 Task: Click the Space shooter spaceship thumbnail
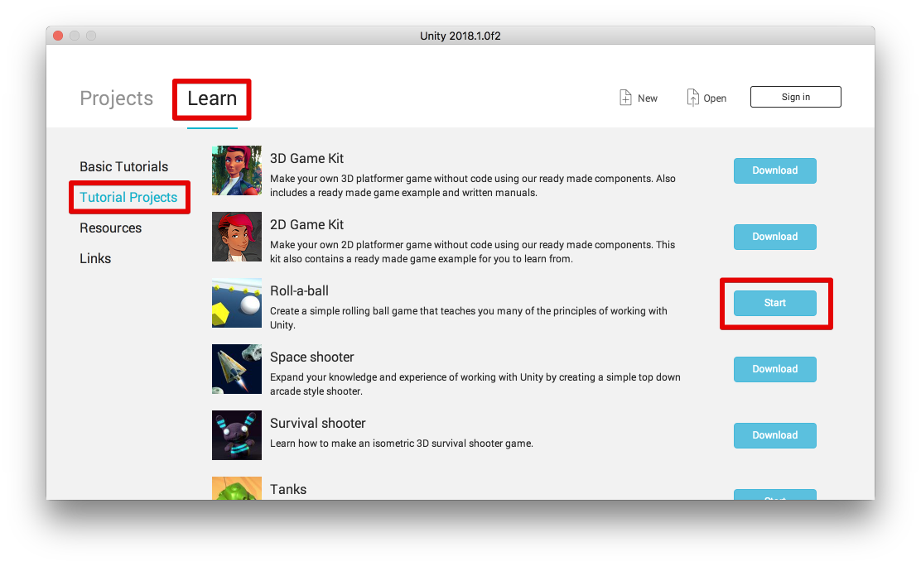coord(237,369)
